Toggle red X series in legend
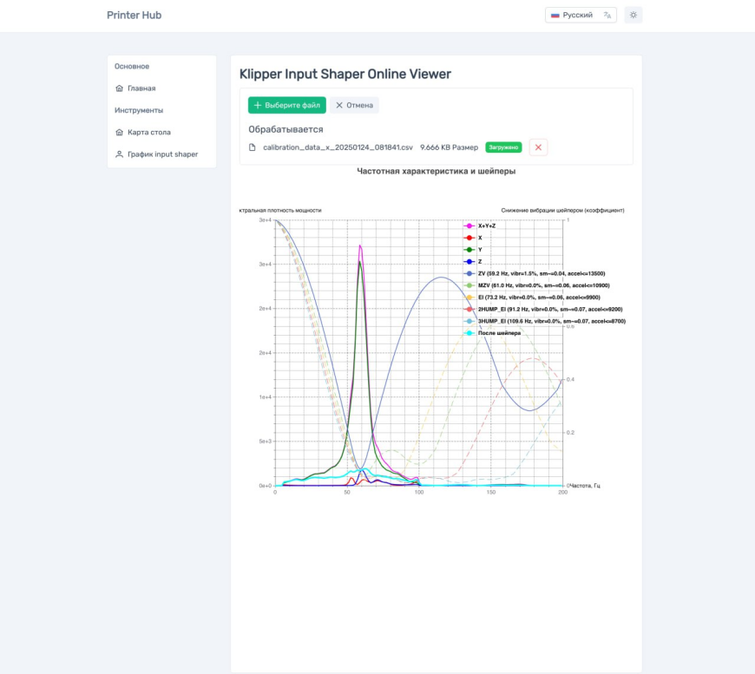 tap(473, 238)
